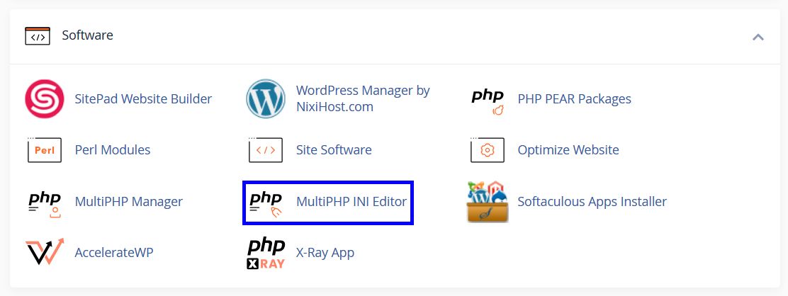Launch the Softaculous Apps Installer icon
788x296 pixels.
pyautogui.click(x=488, y=203)
